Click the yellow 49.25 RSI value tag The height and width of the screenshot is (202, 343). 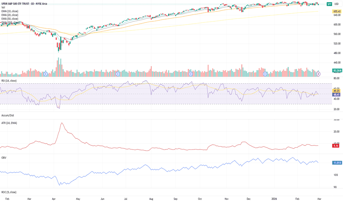pyautogui.click(x=336, y=91)
